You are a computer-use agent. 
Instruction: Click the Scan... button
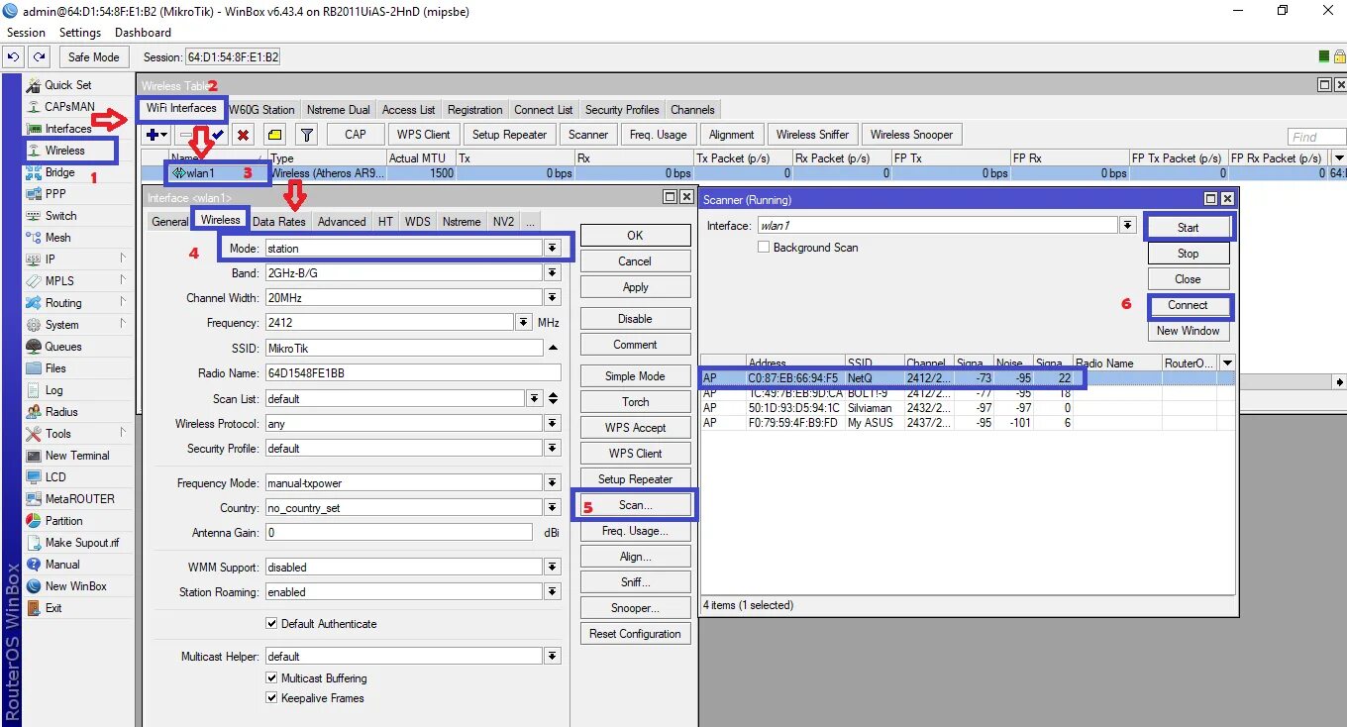click(x=635, y=505)
